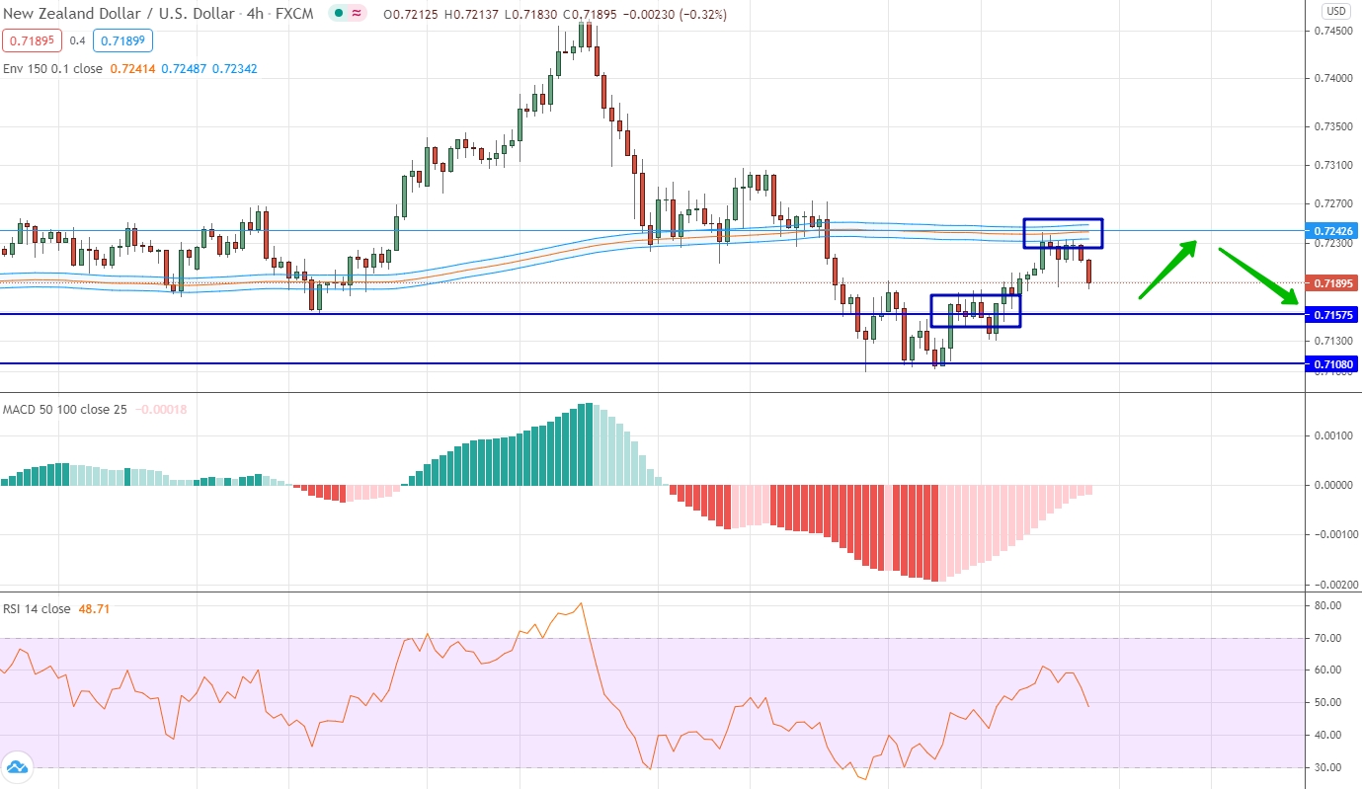Click the symbol title New Zealand Dollar / U.S. Dollar
The image size is (1362, 789).
click(x=117, y=14)
